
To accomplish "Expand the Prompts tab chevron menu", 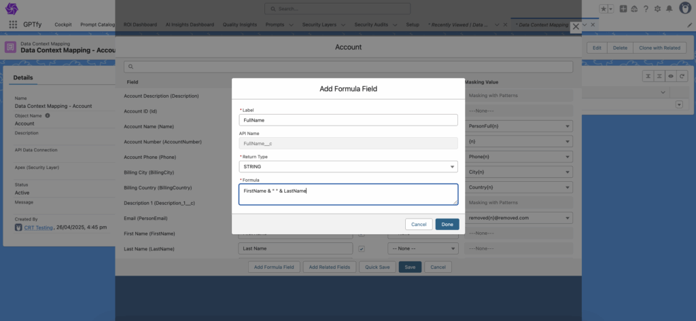I will tap(291, 25).
